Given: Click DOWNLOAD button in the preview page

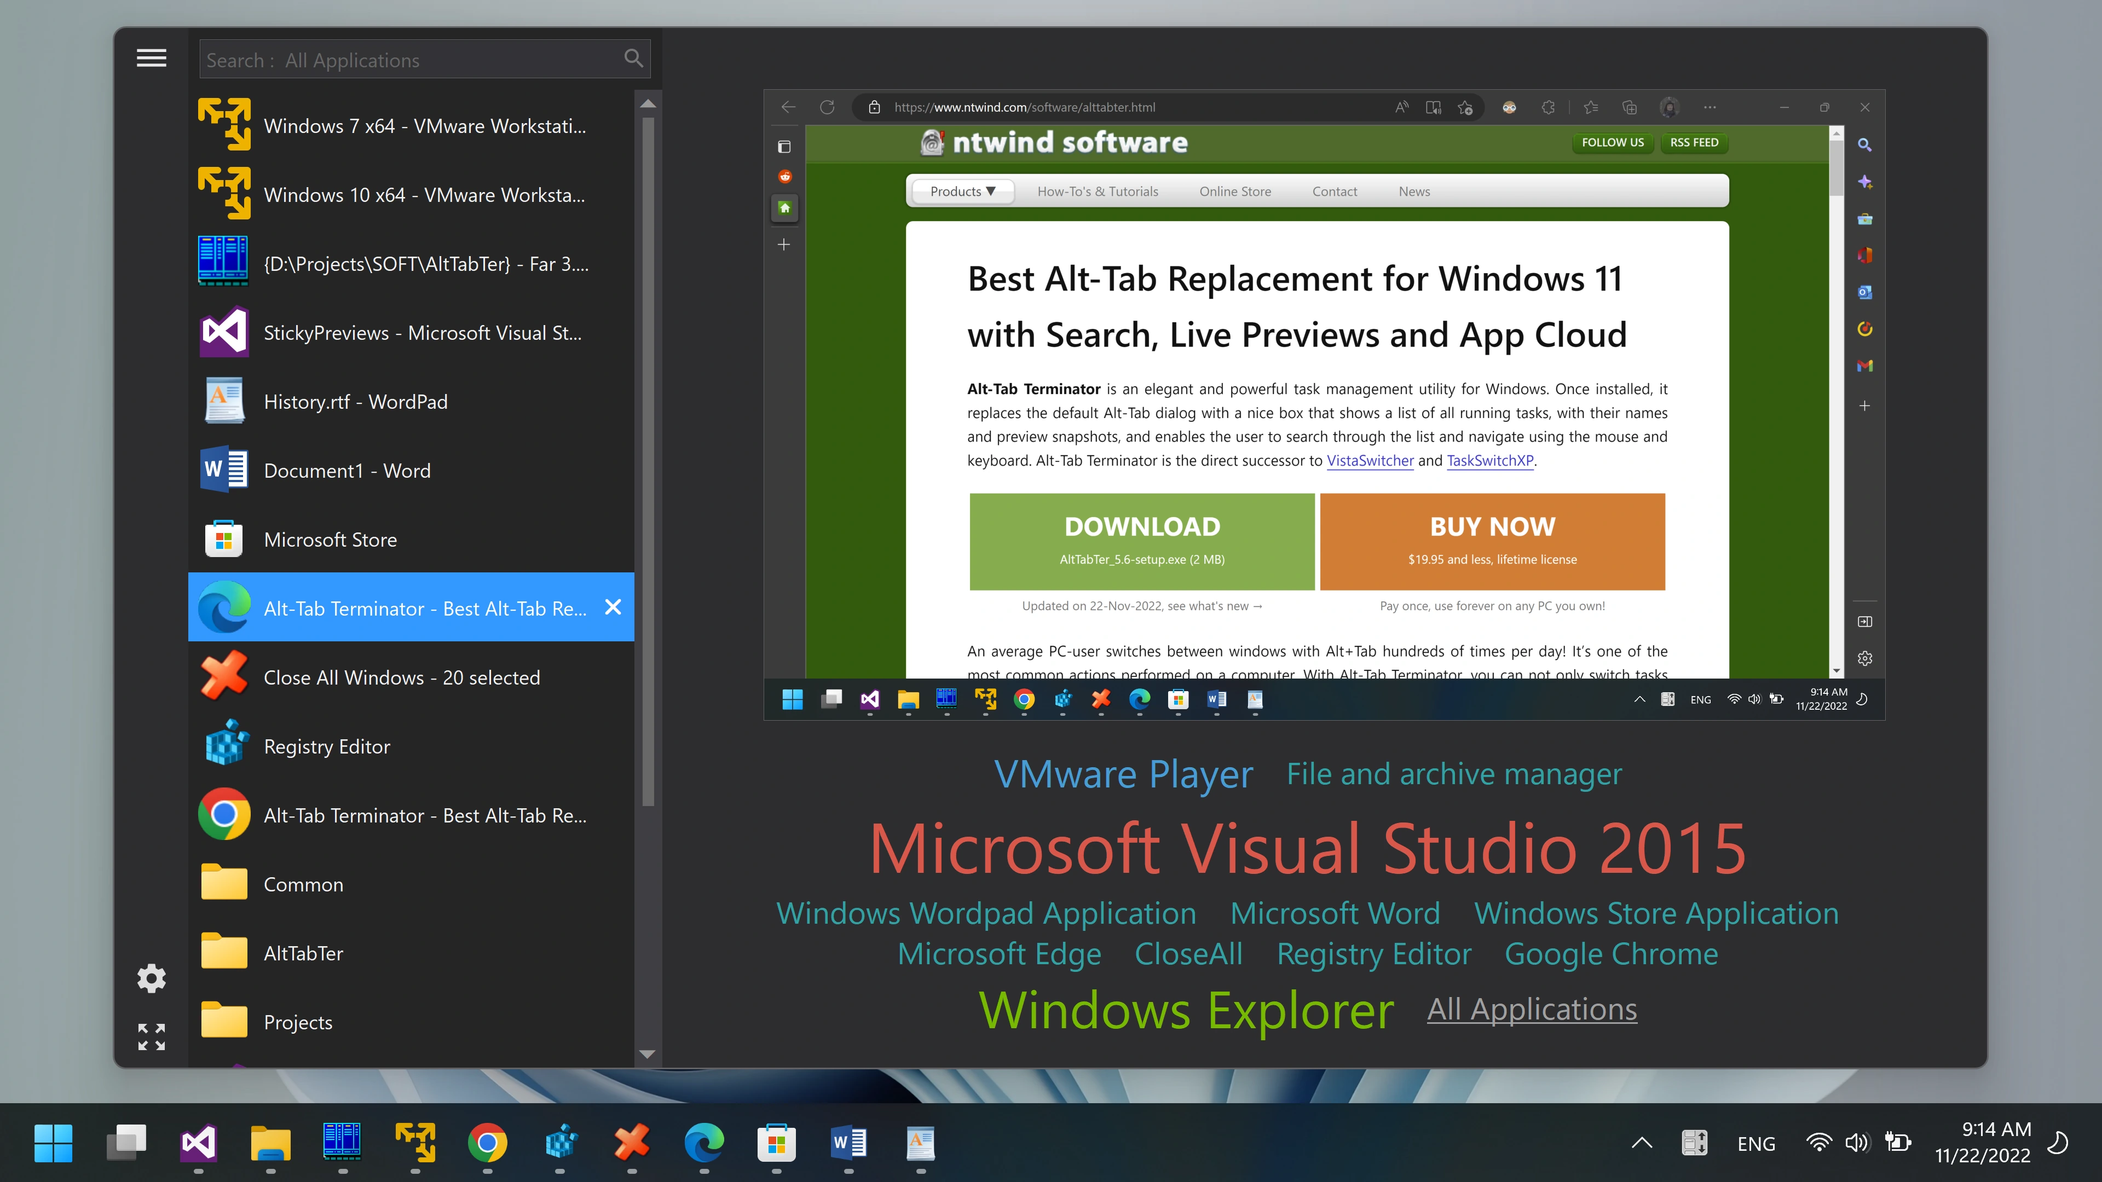Looking at the screenshot, I should pyautogui.click(x=1141, y=541).
